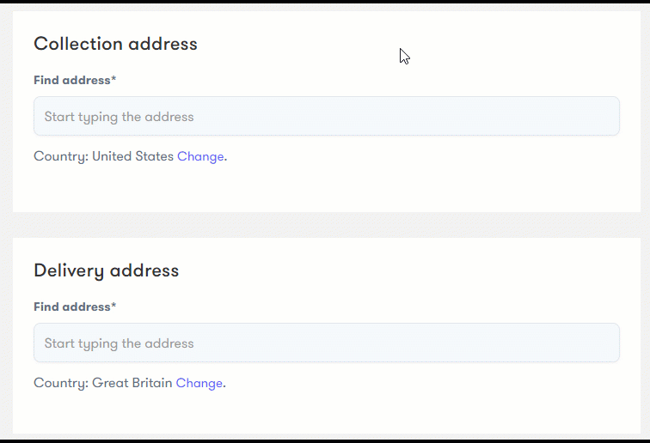Viewport: 650px width, 443px height.
Task: Click the "Country:" label in Delivery section
Action: point(61,383)
